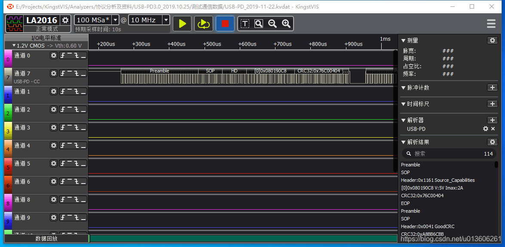Collapse the 测量 measurement section
Viewport: 505px width, 247px height.
tap(403, 40)
